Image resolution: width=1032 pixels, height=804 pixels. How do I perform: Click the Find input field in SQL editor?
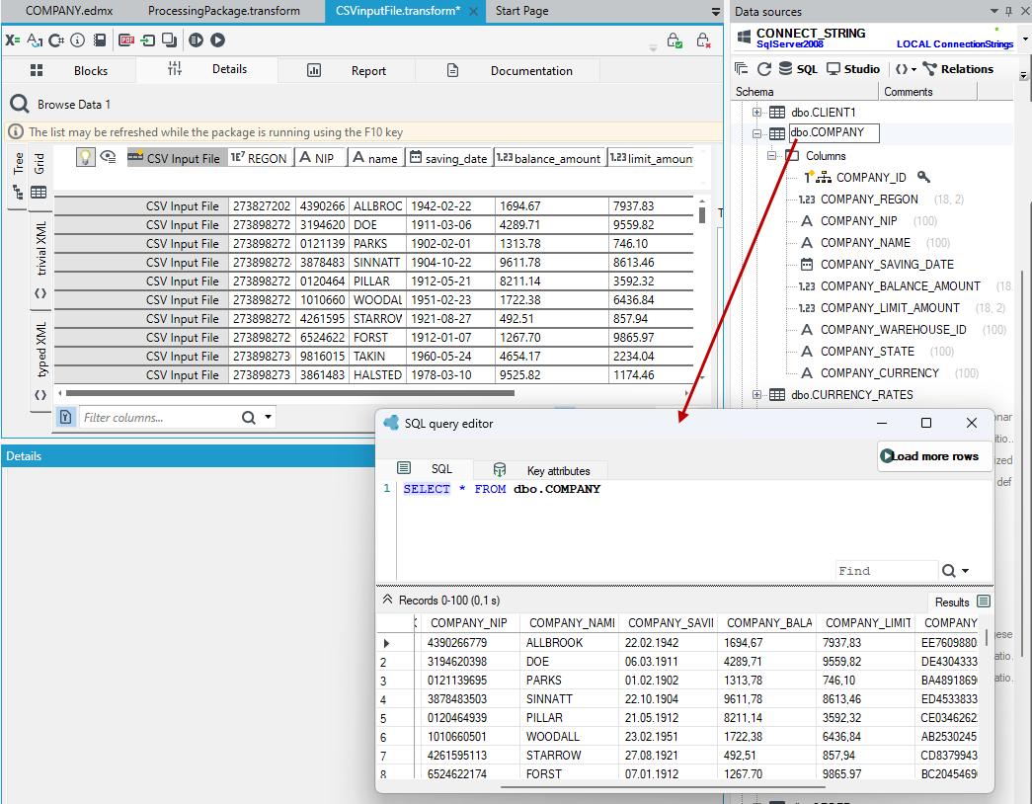pyautogui.click(x=887, y=571)
